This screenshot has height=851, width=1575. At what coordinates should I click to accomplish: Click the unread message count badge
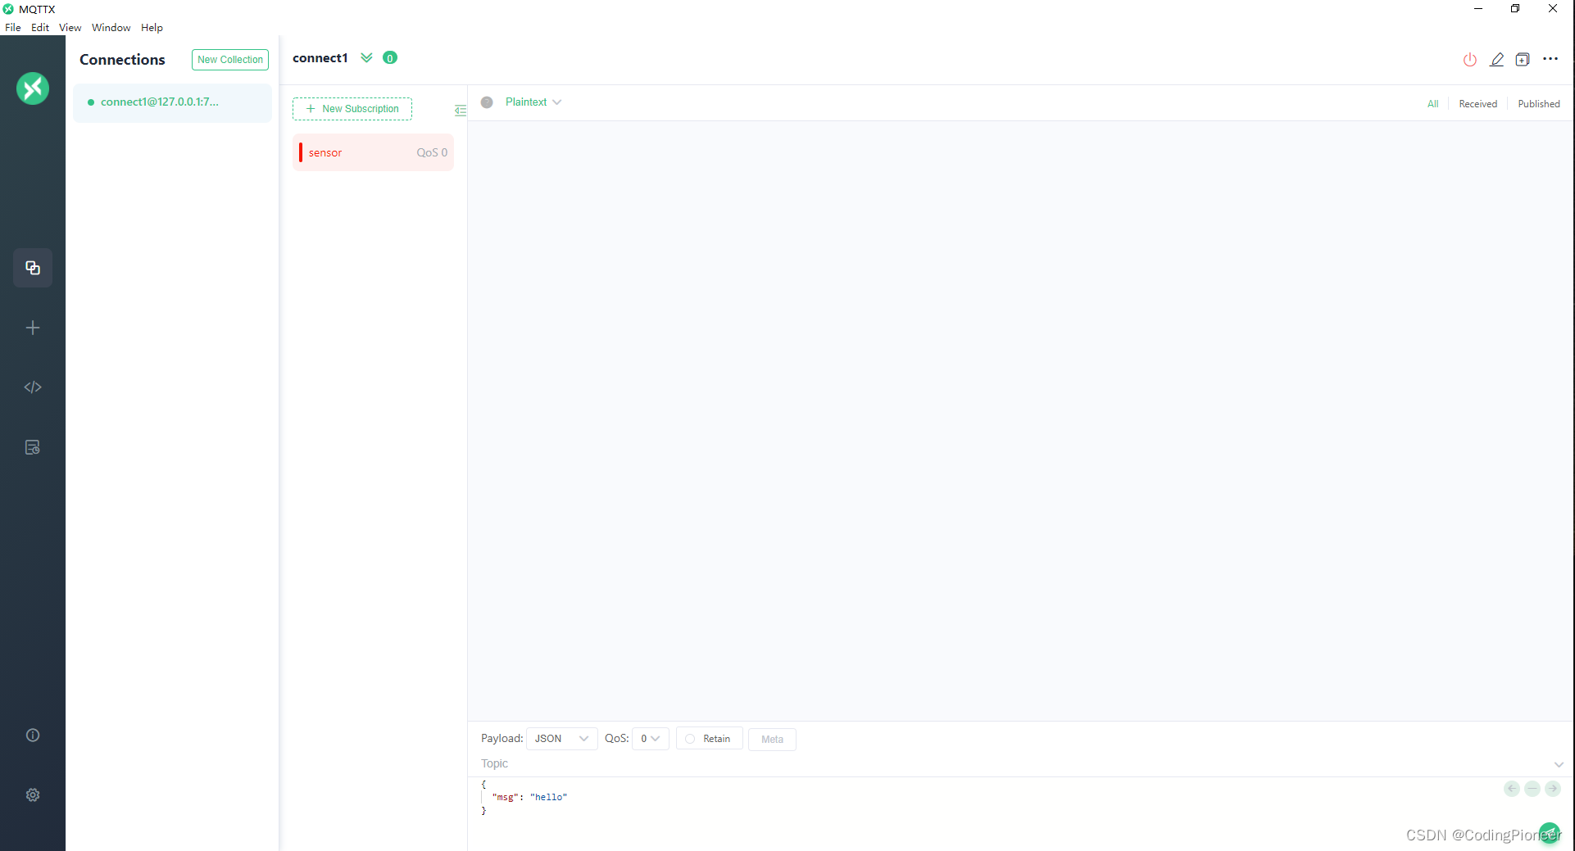coord(390,57)
